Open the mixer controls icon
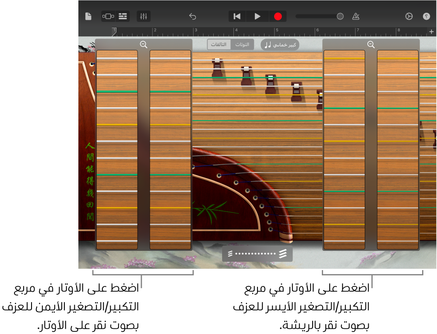Image resolution: width=437 pixels, height=334 pixels. click(x=143, y=16)
